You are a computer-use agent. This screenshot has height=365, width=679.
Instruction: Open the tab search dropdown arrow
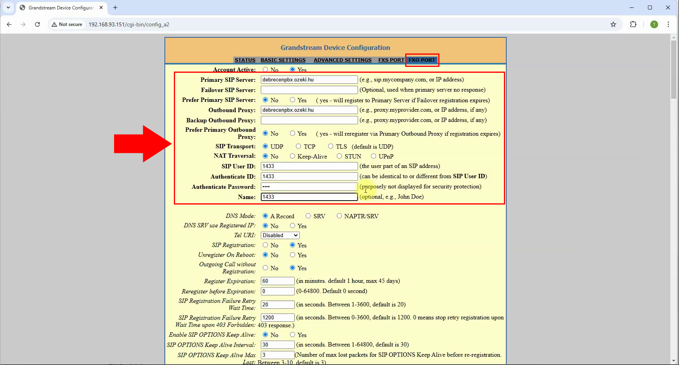[x=8, y=7]
